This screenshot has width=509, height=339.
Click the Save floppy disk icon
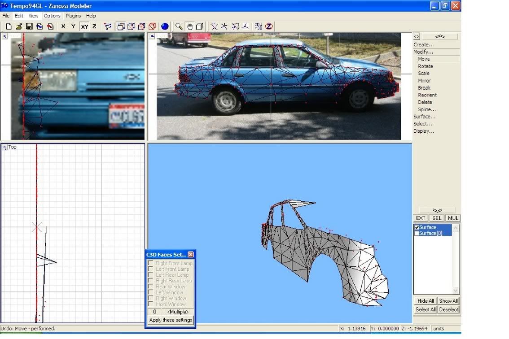click(x=29, y=26)
